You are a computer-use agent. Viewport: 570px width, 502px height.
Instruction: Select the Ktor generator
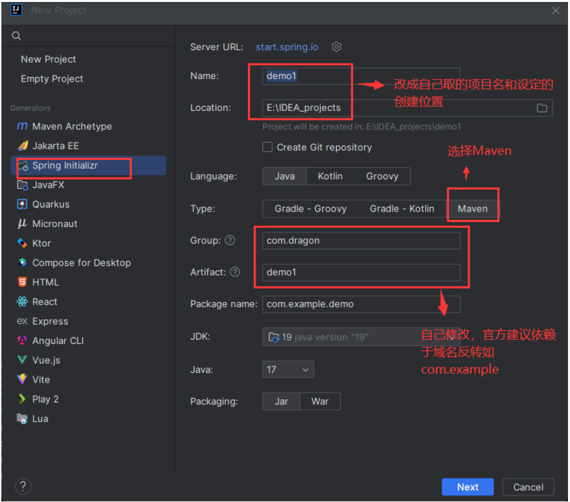[x=40, y=243]
